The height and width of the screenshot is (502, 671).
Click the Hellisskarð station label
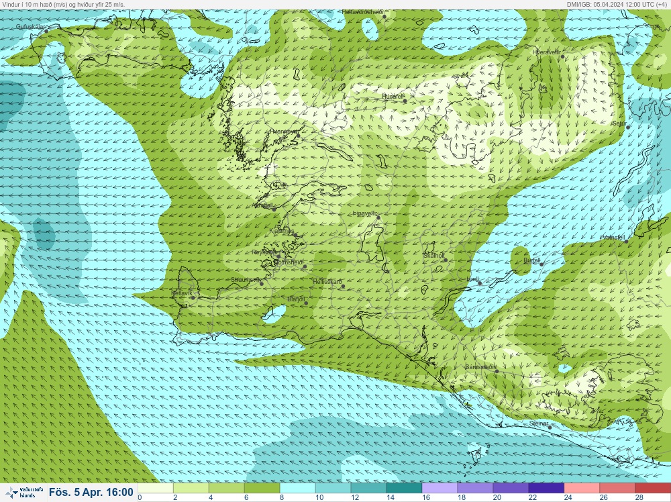point(327,282)
